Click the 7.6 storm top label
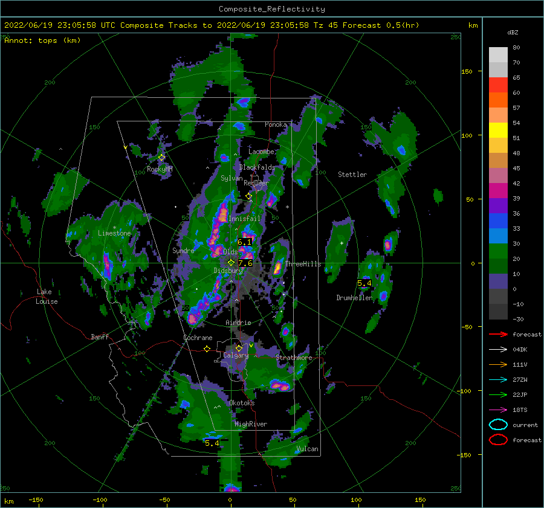 (x=245, y=263)
